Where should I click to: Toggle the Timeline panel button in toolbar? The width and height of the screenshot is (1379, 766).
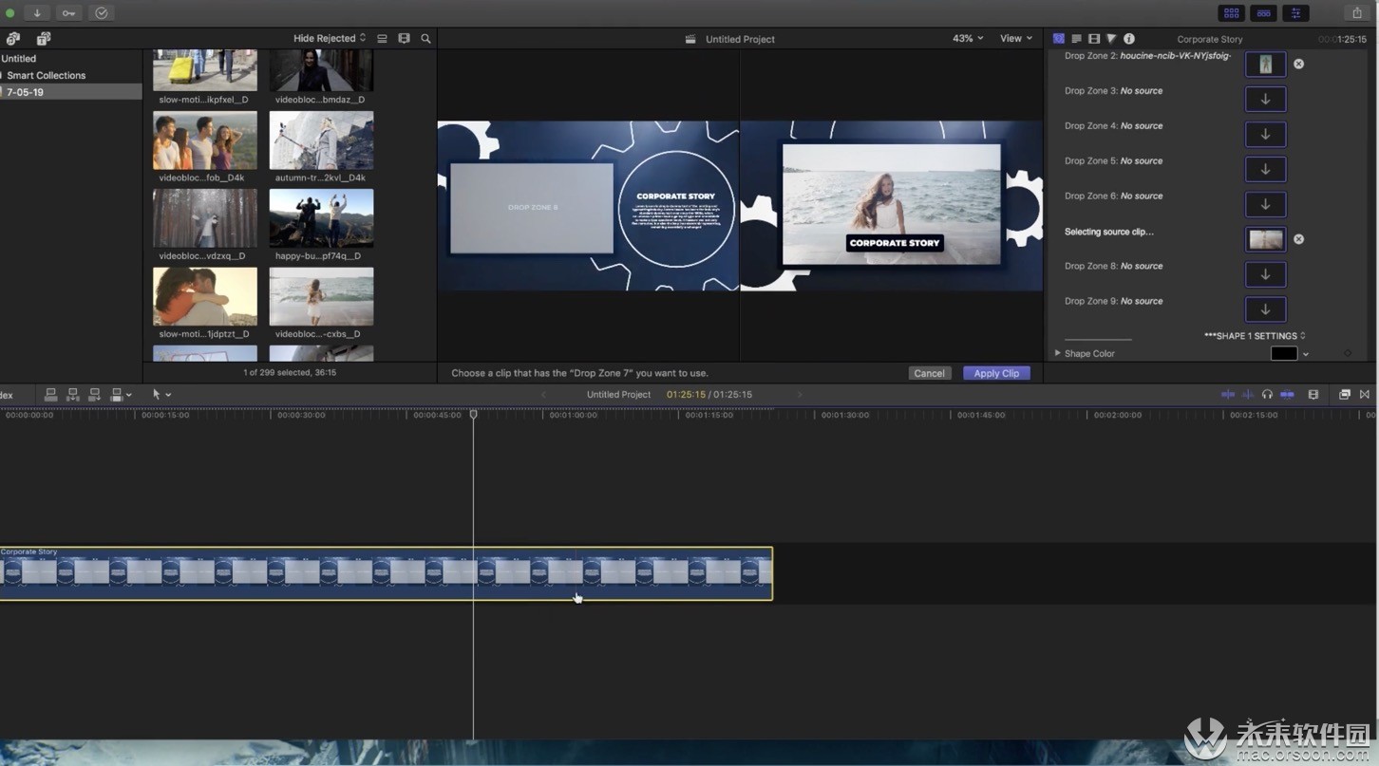click(x=1263, y=12)
